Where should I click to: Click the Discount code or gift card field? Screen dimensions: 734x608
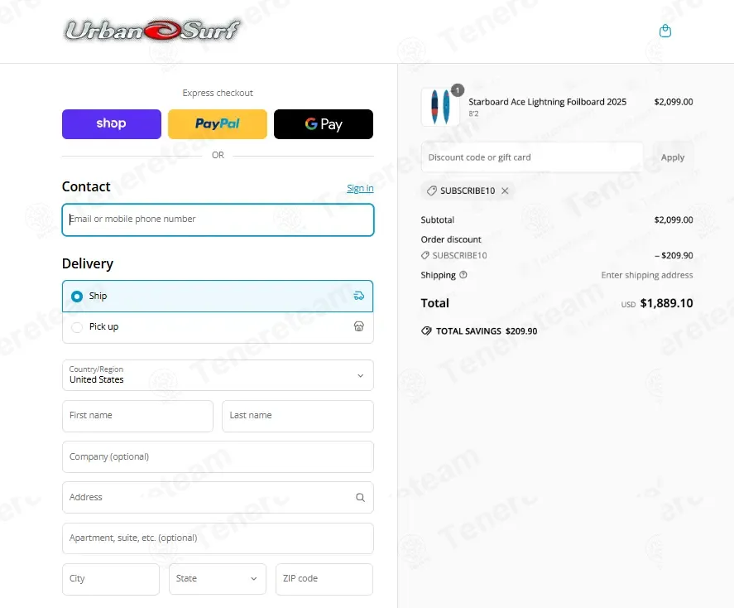tap(532, 157)
